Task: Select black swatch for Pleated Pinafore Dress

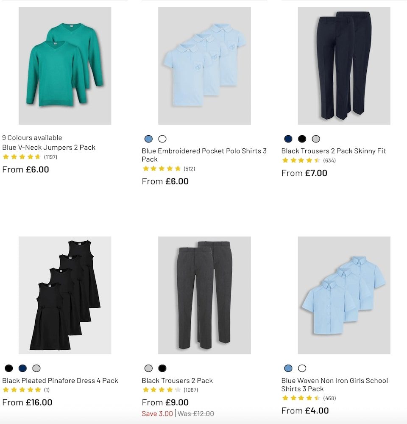Action: [x=9, y=368]
